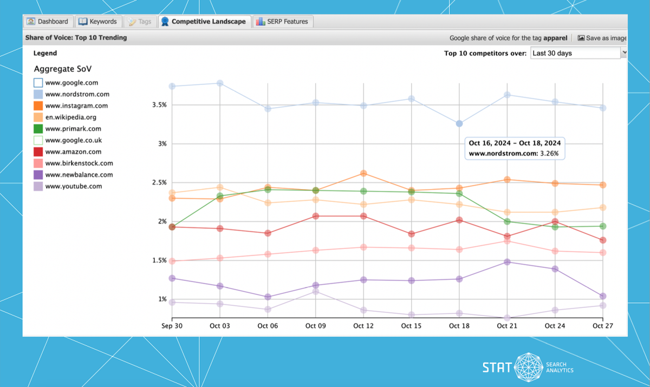Click nordstrom data point at Oct 18
The height and width of the screenshot is (387, 650).
coord(459,123)
